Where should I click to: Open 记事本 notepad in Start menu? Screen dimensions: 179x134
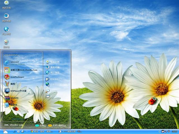click(11, 105)
